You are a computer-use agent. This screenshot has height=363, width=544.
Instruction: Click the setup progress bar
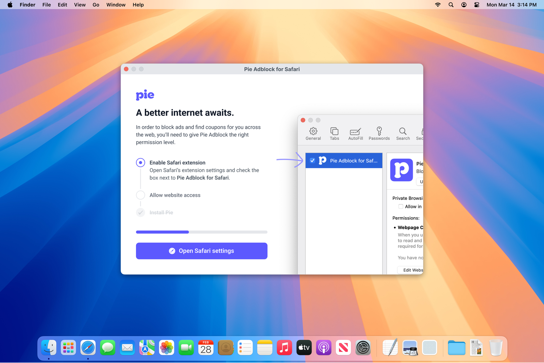(201, 232)
